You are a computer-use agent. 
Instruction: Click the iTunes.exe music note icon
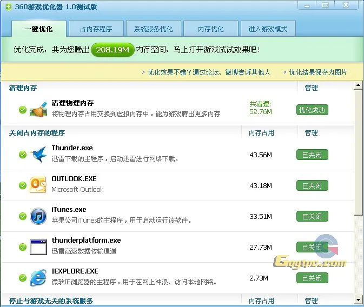(x=38, y=216)
